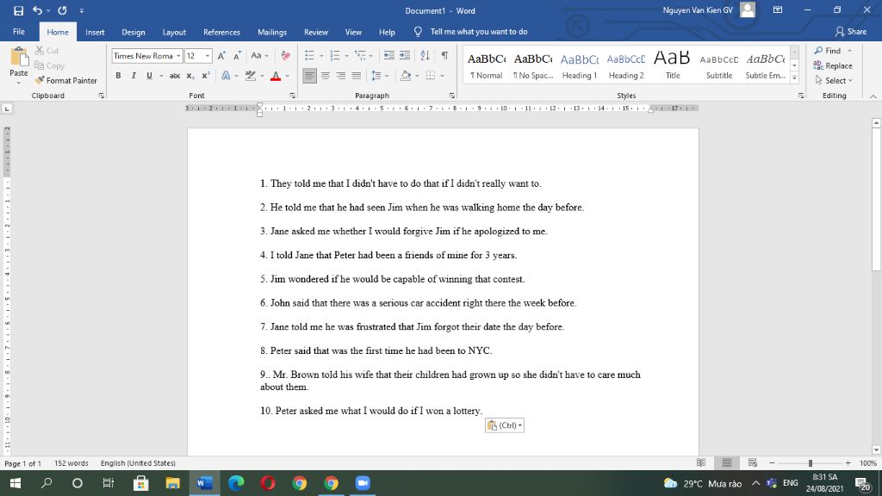Open the File tab
This screenshot has width=882, height=496.
19,32
